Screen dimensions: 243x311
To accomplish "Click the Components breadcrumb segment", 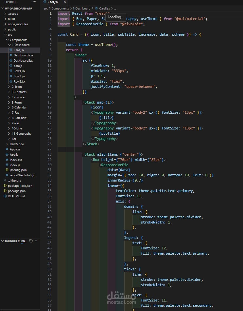I will coord(60,8).
